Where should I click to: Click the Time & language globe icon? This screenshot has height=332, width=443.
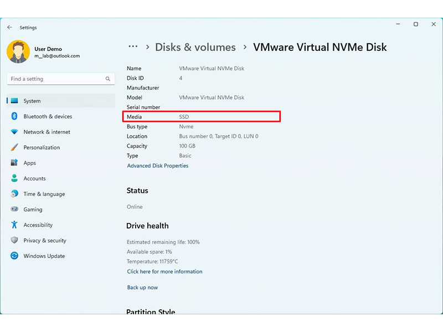pos(14,194)
